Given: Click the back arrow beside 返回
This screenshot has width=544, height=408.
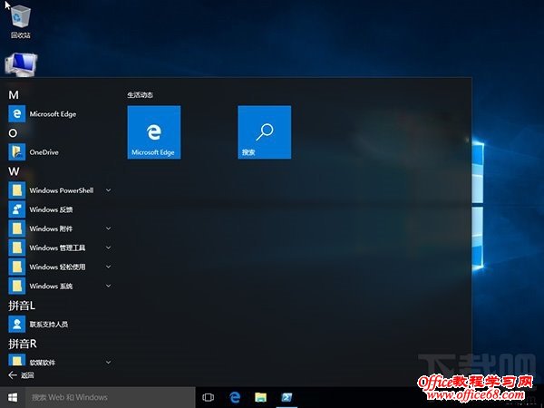Looking at the screenshot, I should point(13,375).
